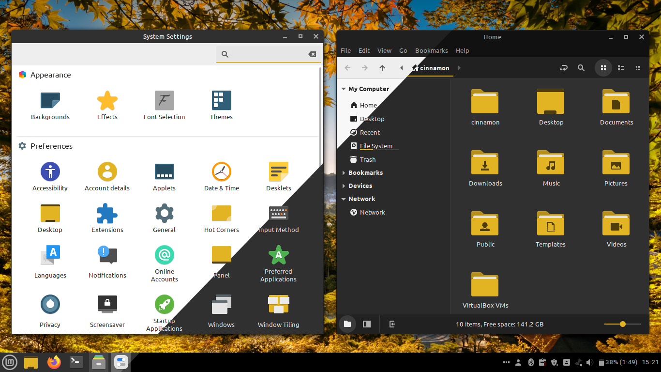Expand the Devices section
Image resolution: width=661 pixels, height=372 pixels.
tap(344, 186)
